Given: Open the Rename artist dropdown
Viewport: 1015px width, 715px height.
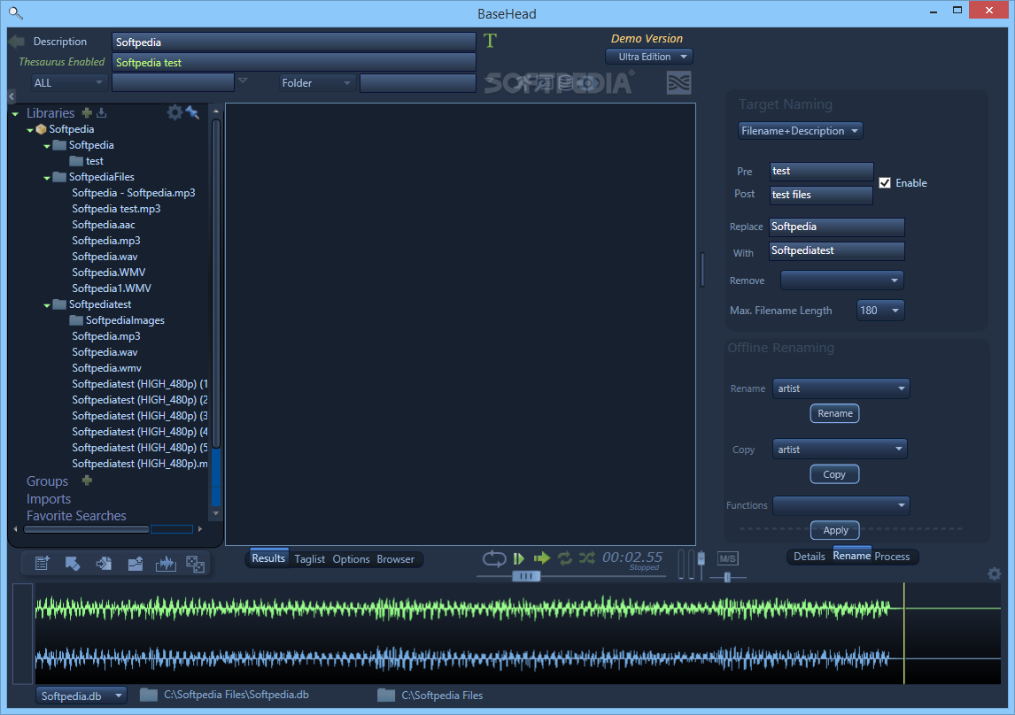Looking at the screenshot, I should coord(841,388).
